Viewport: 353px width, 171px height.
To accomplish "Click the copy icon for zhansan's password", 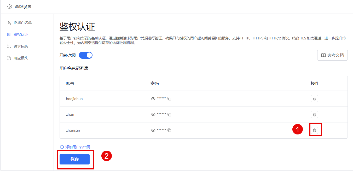I will pyautogui.click(x=169, y=130).
